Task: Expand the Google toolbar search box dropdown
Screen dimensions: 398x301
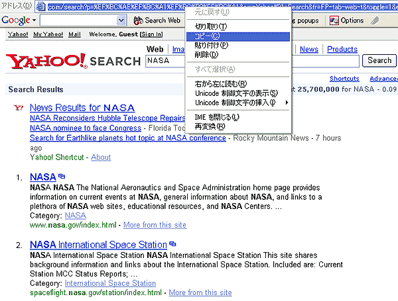Action: (x=121, y=21)
